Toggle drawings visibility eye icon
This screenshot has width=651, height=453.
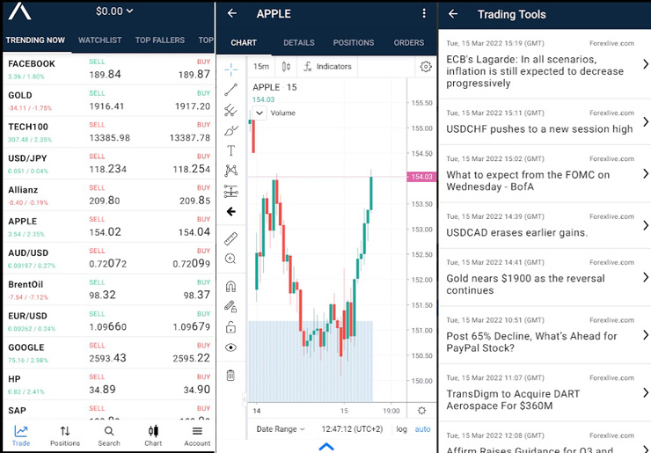[x=230, y=347]
